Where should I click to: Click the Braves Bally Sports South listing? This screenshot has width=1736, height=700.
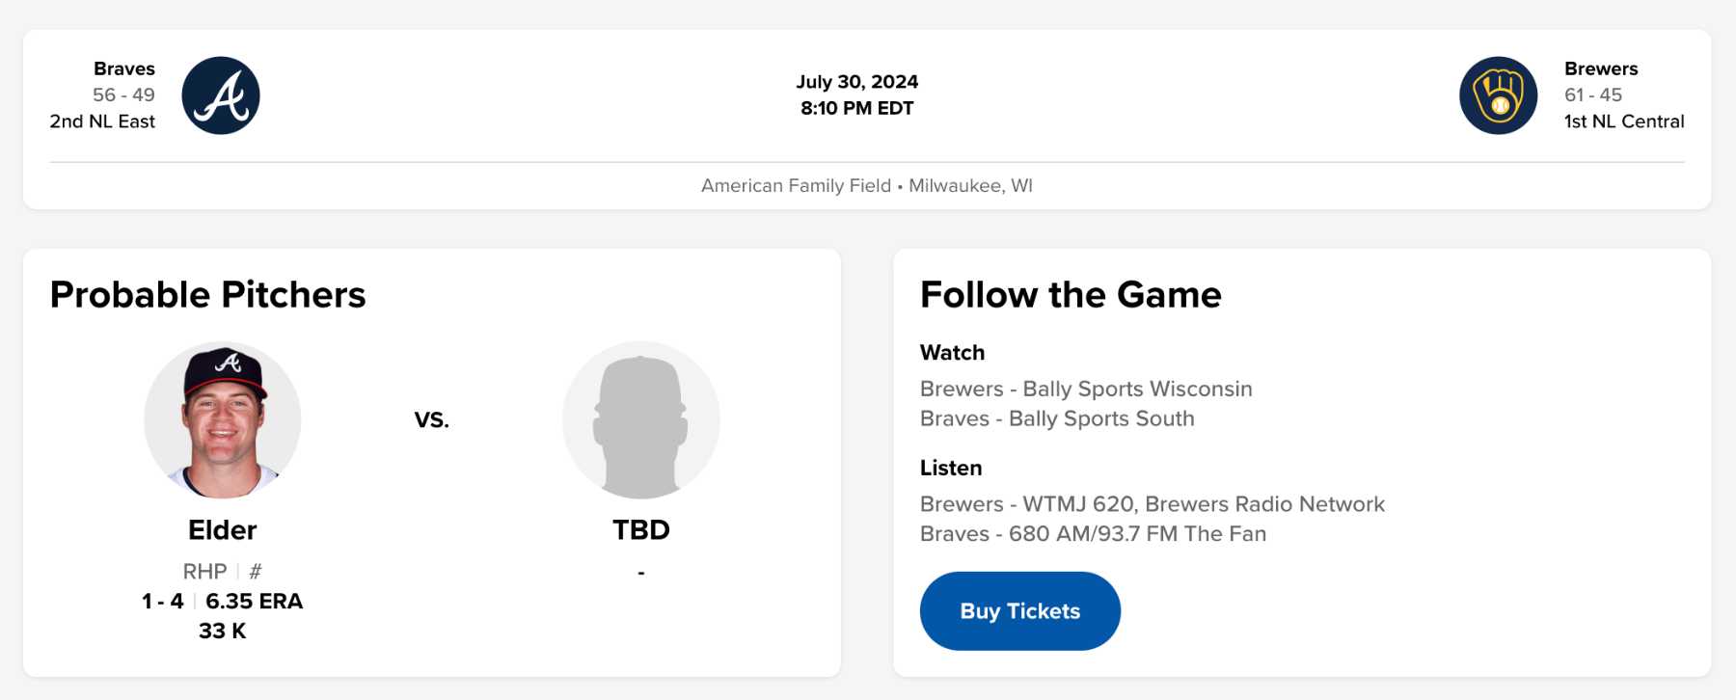[1057, 418]
